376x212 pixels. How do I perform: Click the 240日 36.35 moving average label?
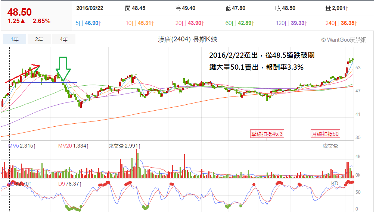(341, 23)
